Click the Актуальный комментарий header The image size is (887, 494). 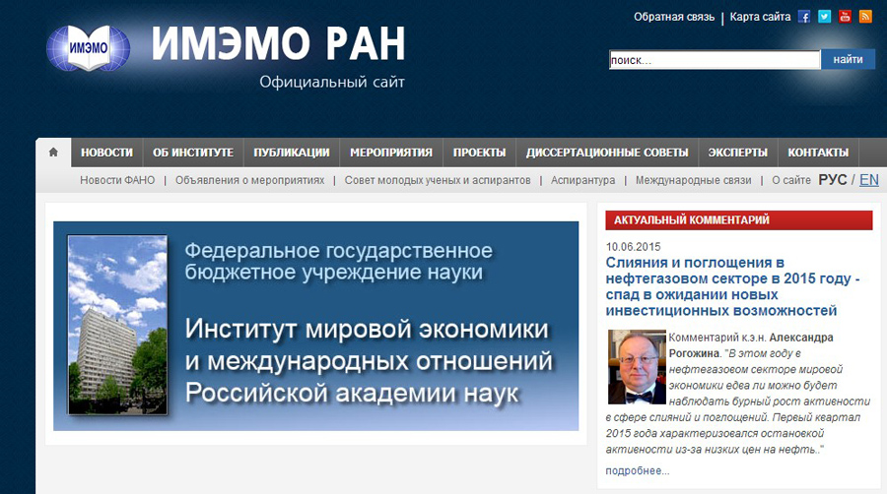point(739,220)
